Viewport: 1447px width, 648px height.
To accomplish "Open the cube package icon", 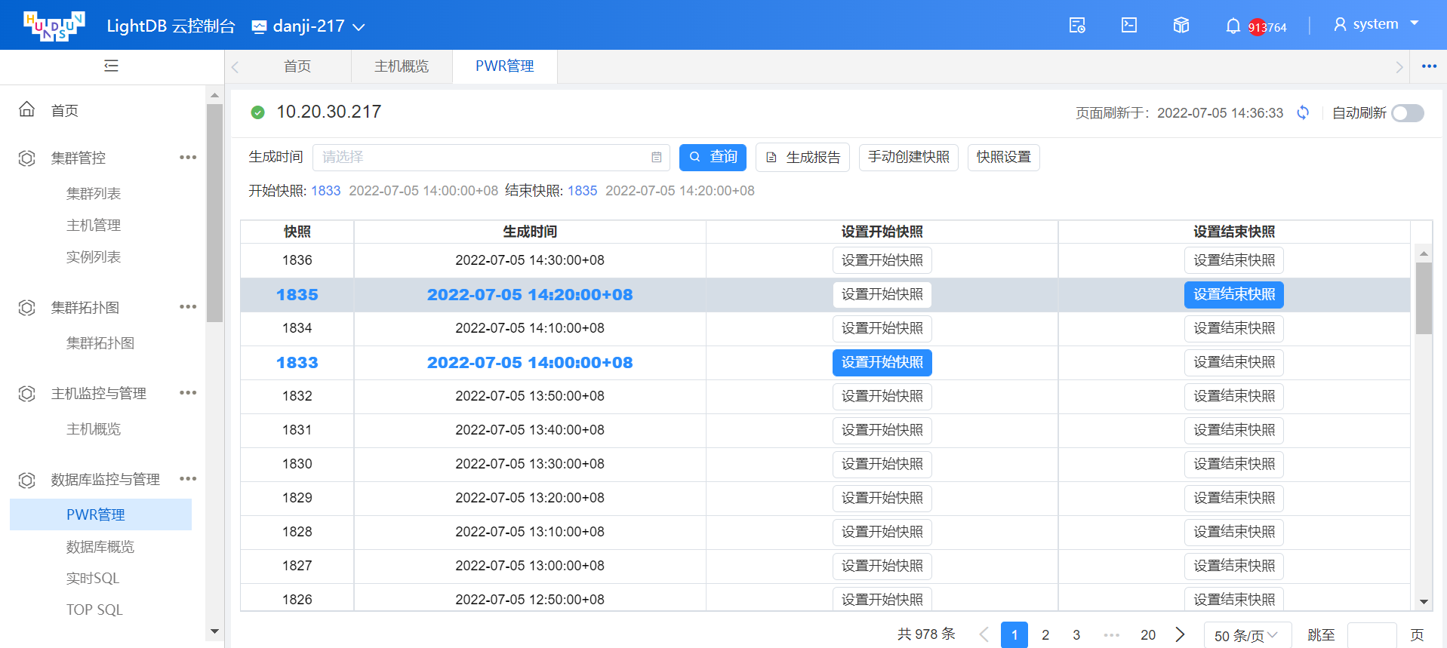I will click(x=1181, y=26).
